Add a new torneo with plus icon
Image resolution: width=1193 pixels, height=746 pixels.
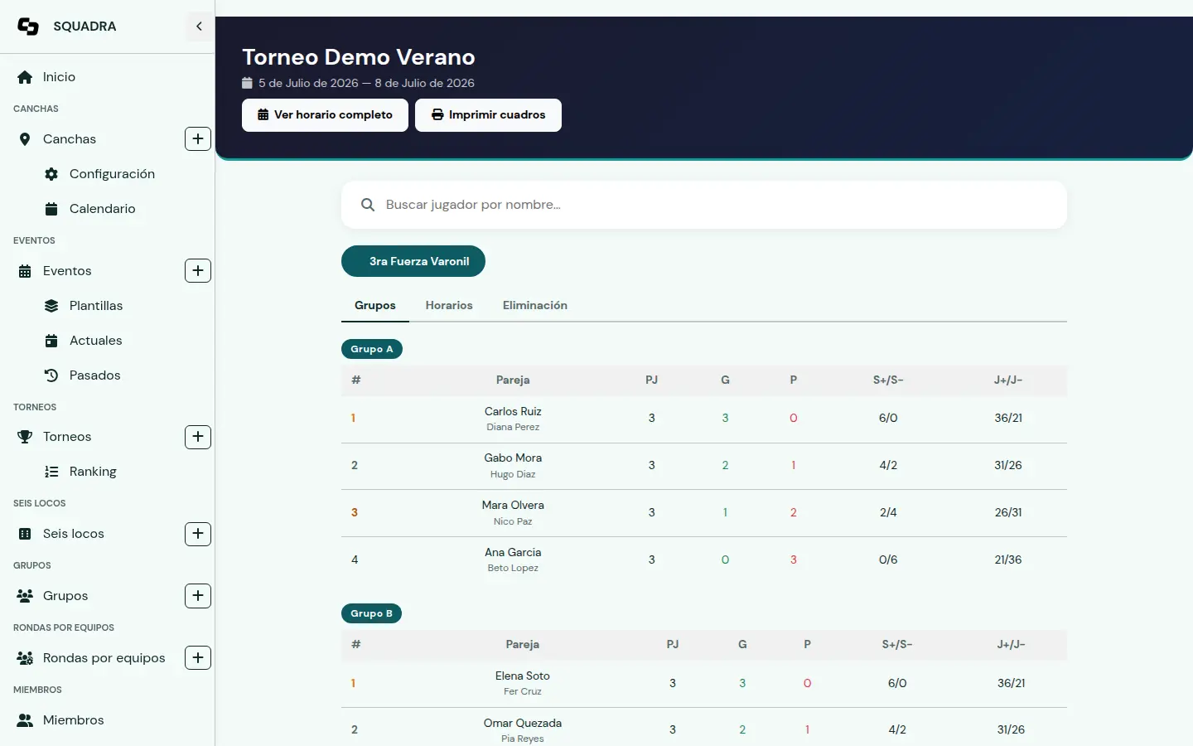(x=198, y=437)
